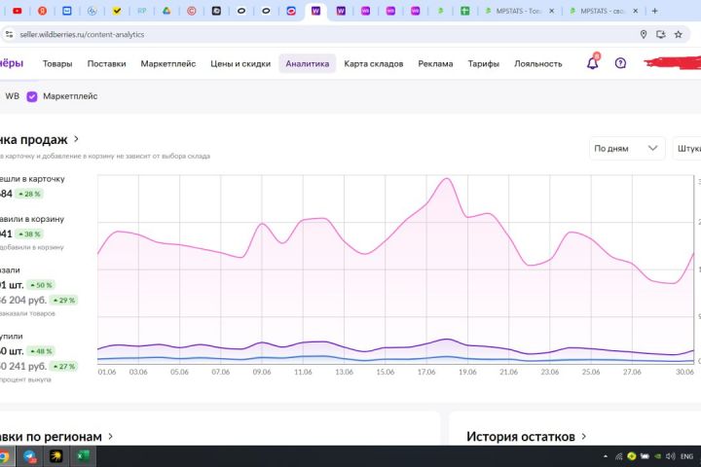
Task: Click the 30.06 date on chart axis
Action: pos(684,372)
